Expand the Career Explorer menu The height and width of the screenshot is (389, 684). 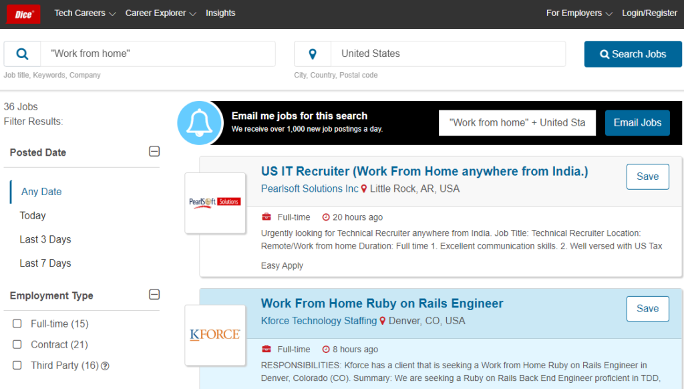[x=160, y=13]
